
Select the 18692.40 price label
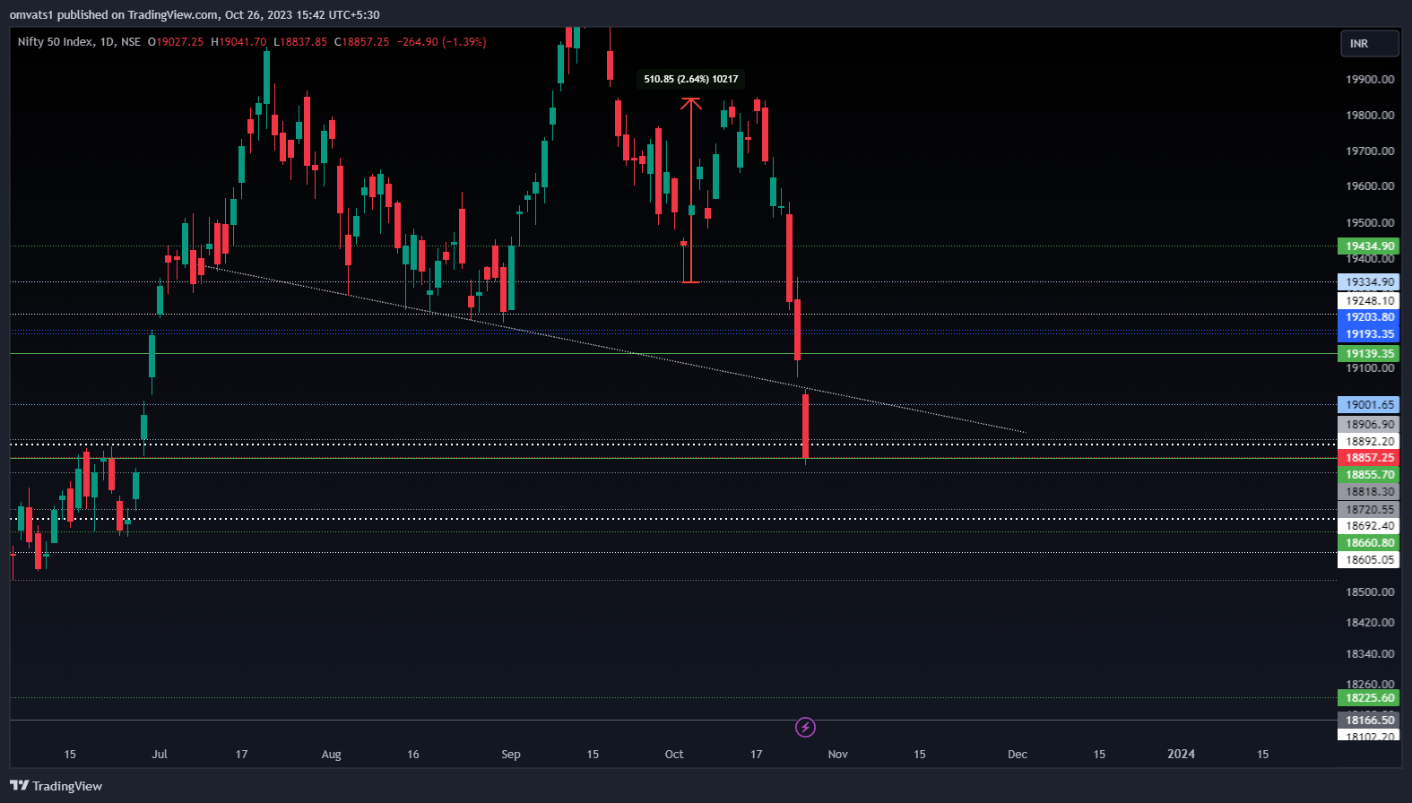tap(1369, 526)
